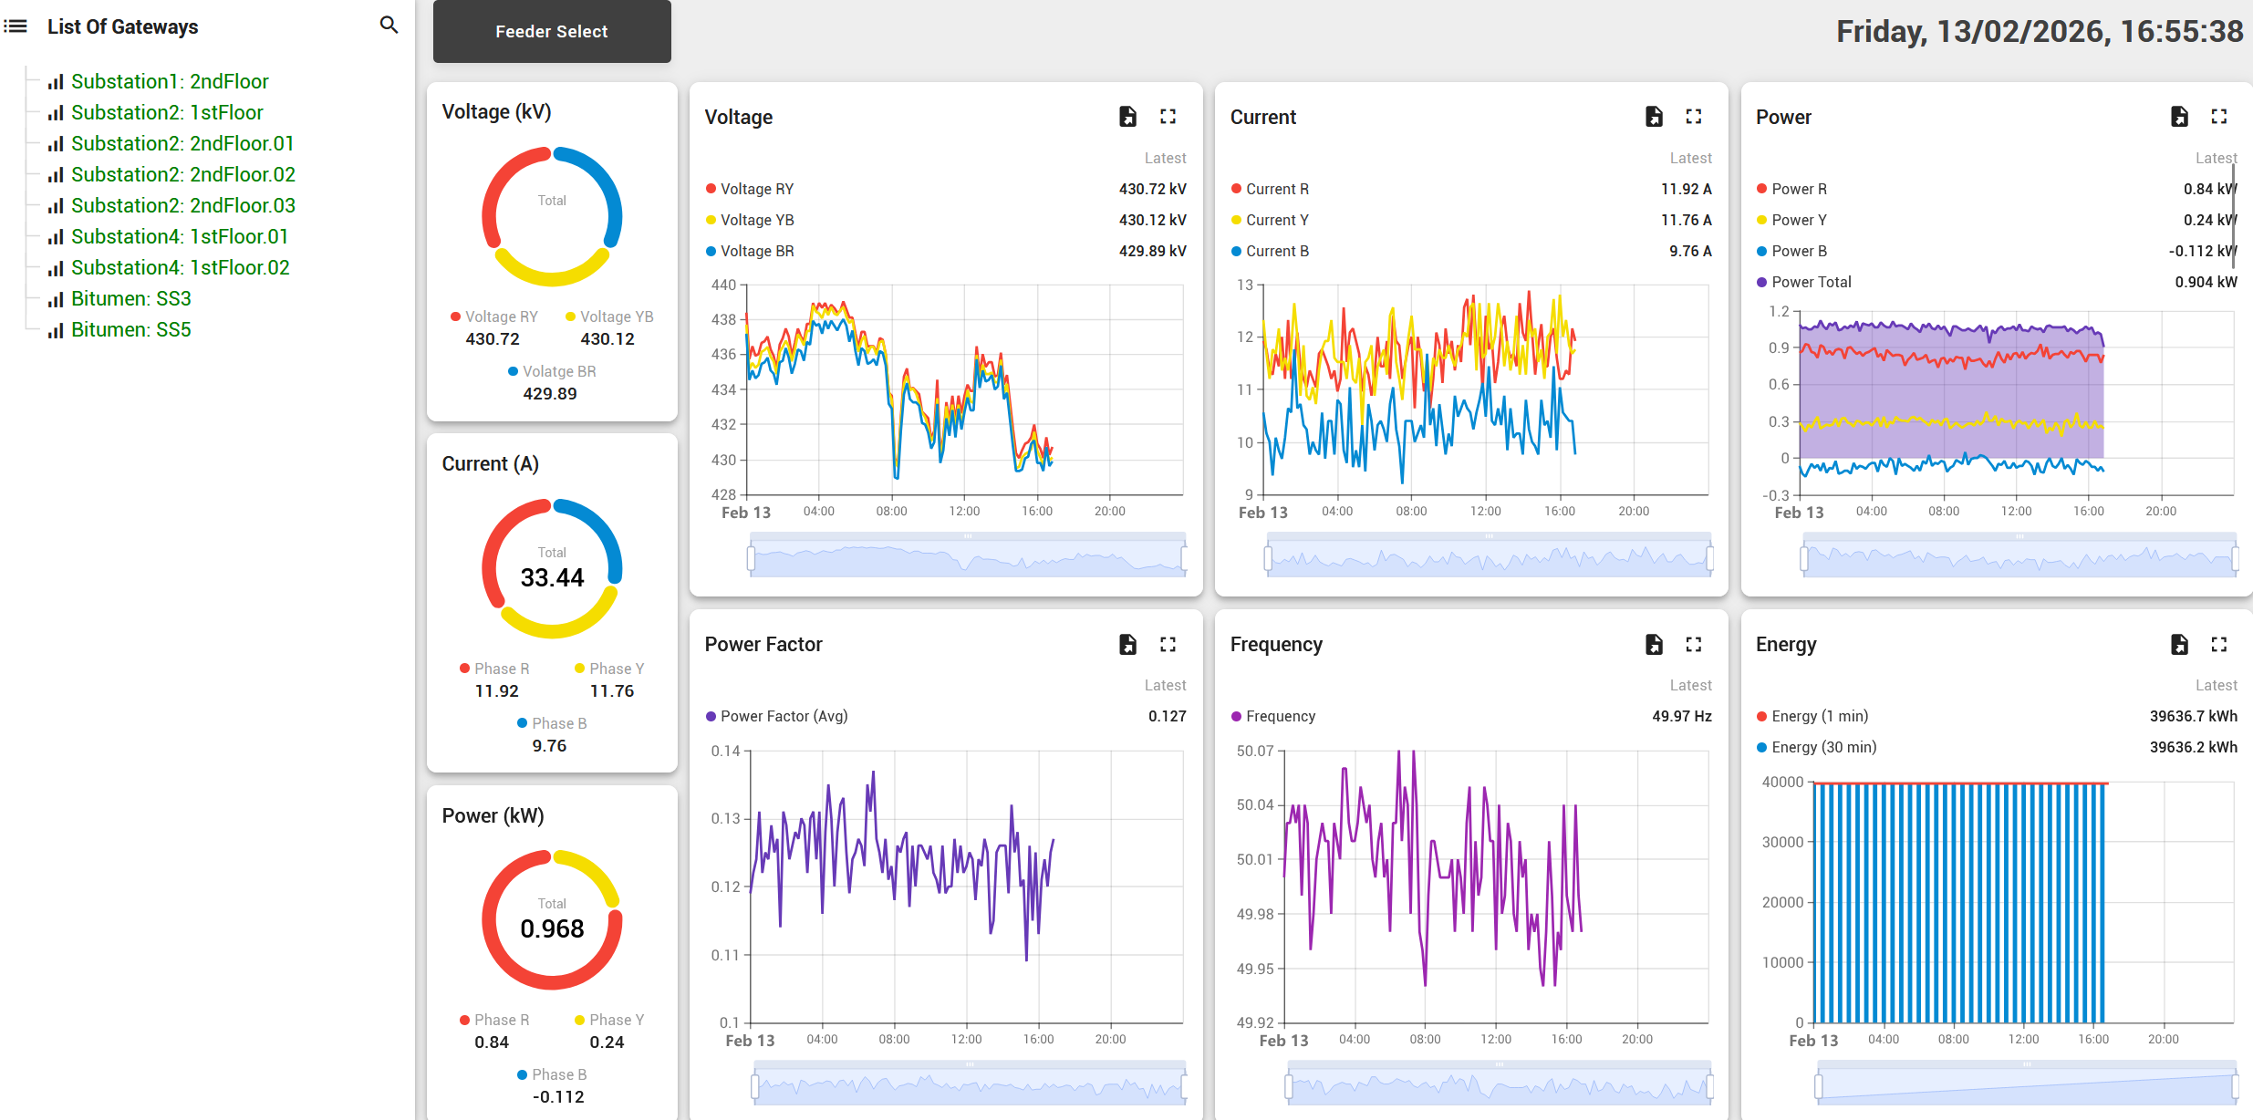Click the bar chart icon beside Substation1
The image size is (2253, 1120).
tap(55, 81)
